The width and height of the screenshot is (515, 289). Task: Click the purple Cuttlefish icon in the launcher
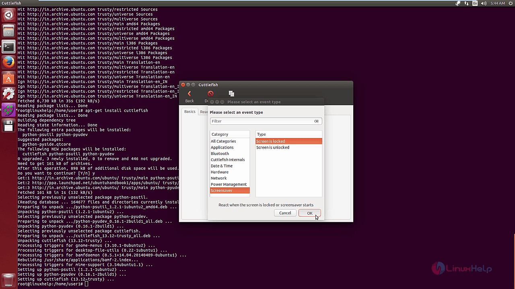click(8, 109)
